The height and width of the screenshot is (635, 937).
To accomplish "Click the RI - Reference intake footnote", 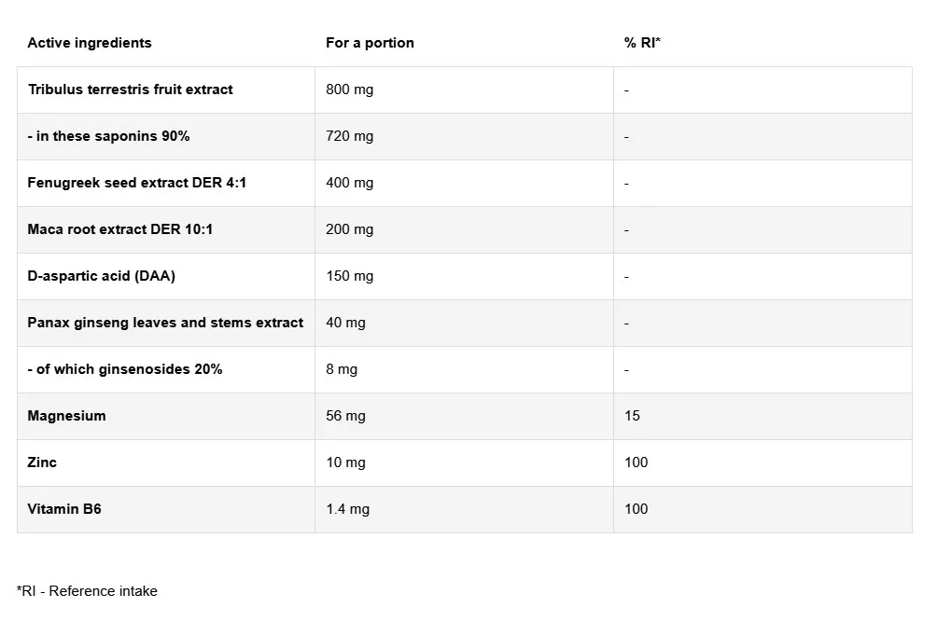I will (x=87, y=591).
